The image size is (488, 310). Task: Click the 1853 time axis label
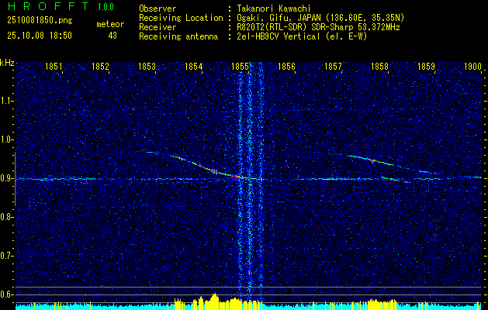click(147, 67)
